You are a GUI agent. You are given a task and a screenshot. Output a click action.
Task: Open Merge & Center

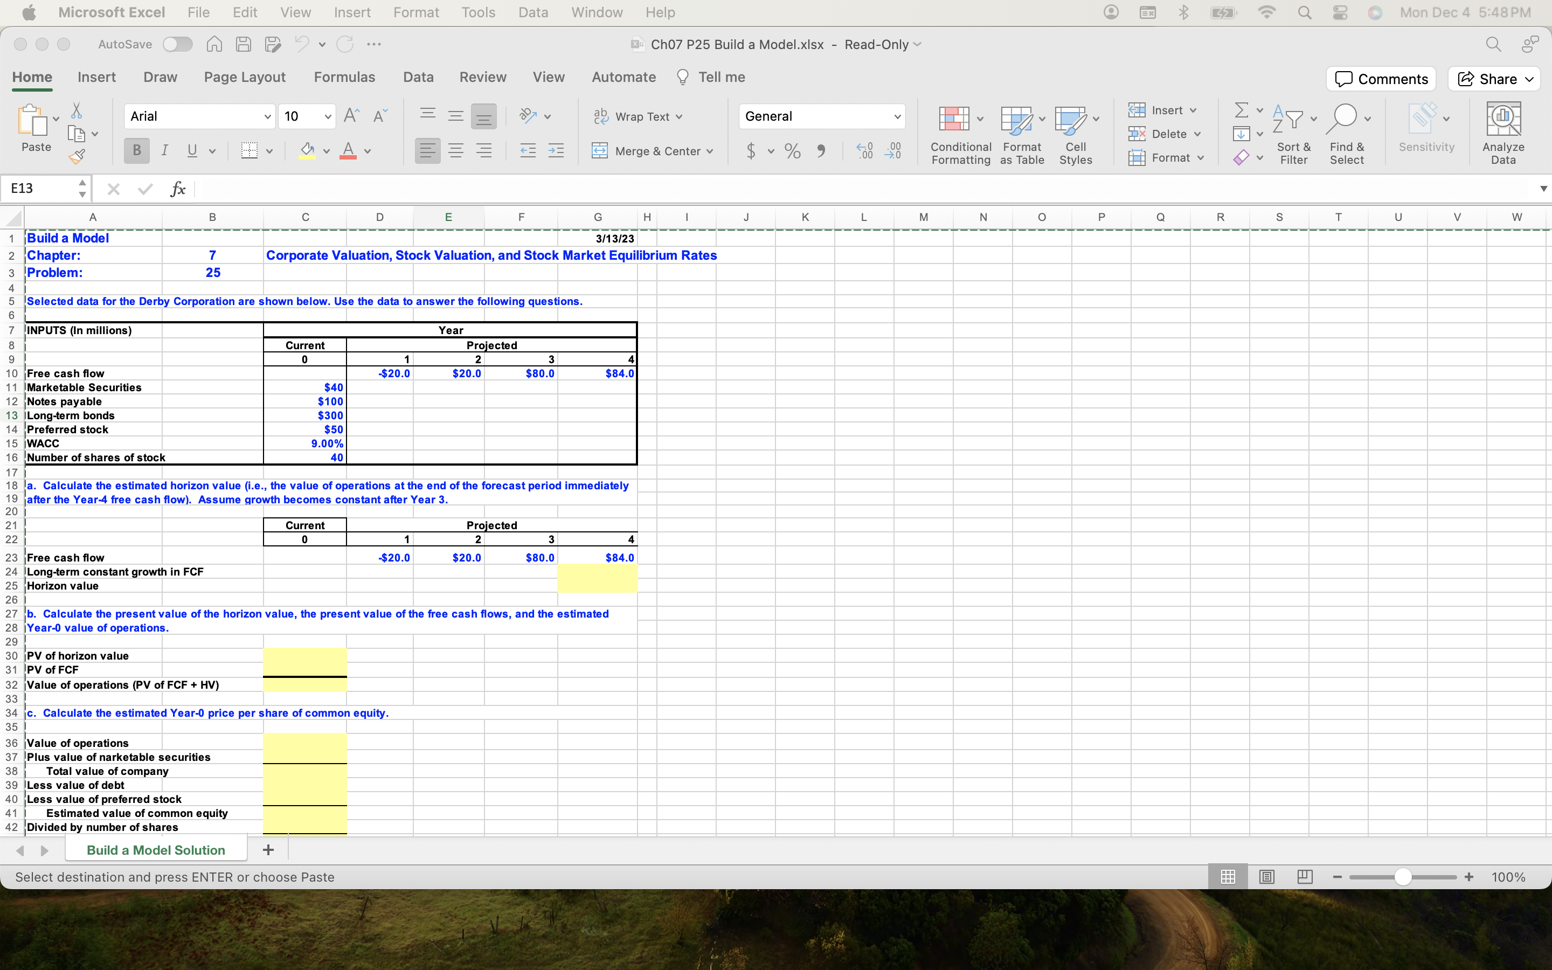click(654, 151)
